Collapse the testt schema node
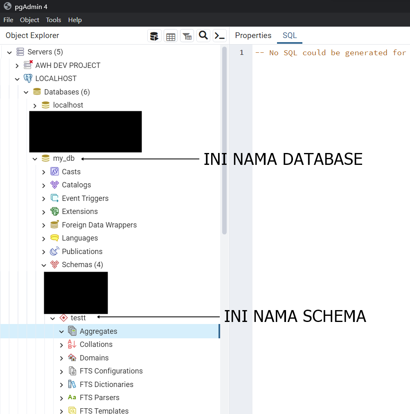Viewport: 410px width, 414px height. (x=52, y=318)
